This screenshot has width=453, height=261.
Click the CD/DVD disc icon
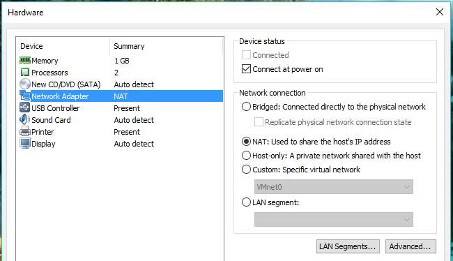click(x=25, y=84)
